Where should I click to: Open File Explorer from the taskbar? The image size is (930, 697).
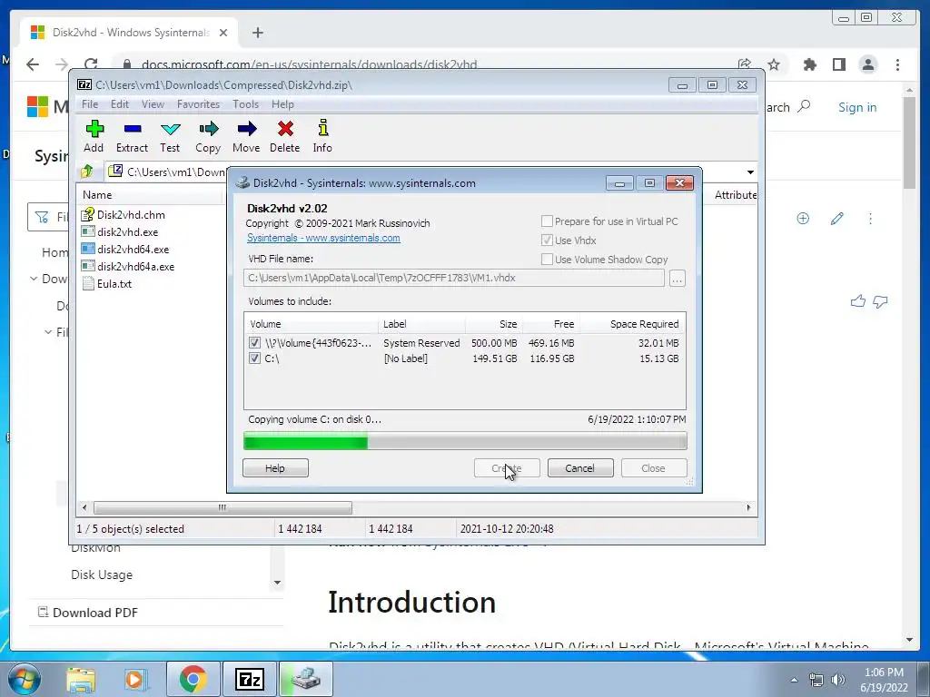[x=81, y=679]
